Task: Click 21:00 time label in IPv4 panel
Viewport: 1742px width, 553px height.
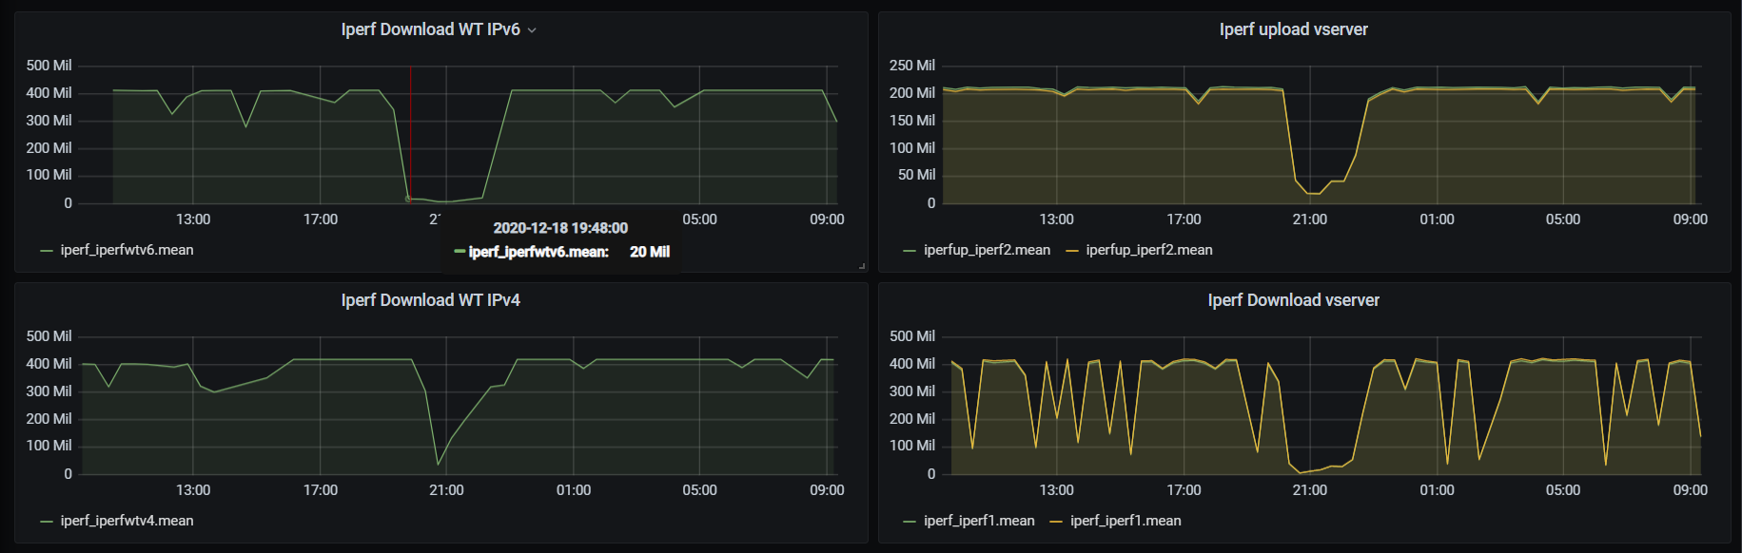Action: click(x=446, y=490)
